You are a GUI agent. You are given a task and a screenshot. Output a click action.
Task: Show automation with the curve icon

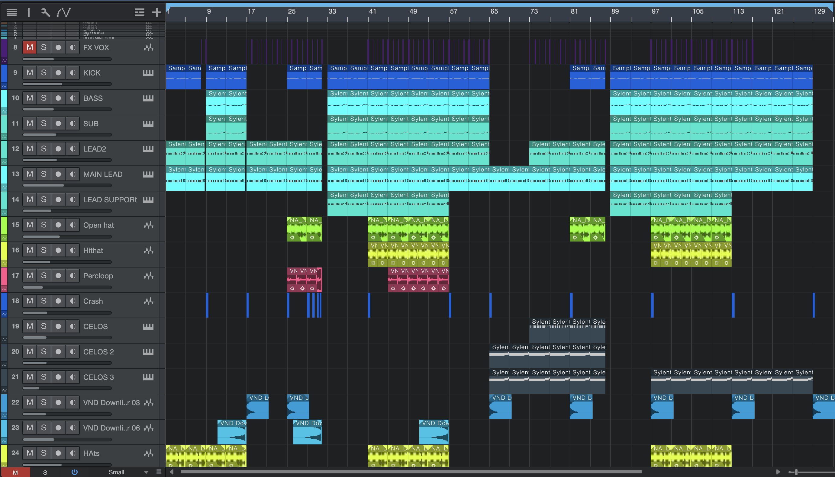(x=64, y=12)
